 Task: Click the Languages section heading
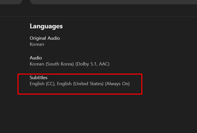coord(46,26)
